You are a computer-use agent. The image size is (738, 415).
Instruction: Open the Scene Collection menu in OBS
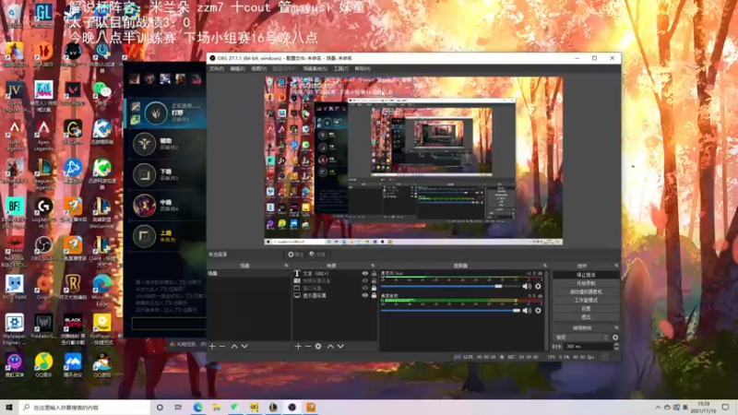tap(315, 68)
